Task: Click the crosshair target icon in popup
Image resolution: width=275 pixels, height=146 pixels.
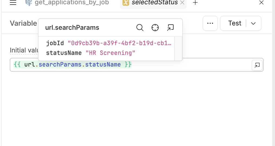Action: [155, 28]
